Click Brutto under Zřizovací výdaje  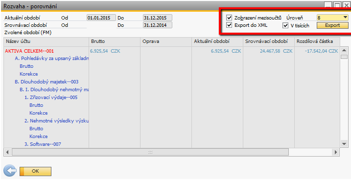[x=36, y=105]
